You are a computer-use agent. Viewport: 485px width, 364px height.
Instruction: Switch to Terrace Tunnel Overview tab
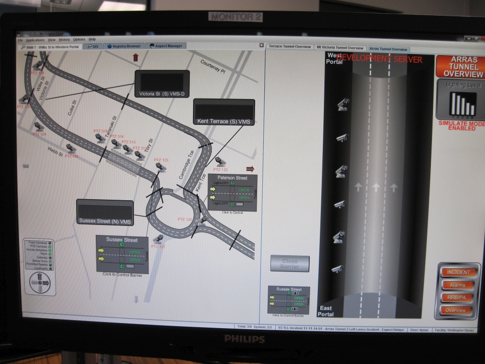(289, 47)
